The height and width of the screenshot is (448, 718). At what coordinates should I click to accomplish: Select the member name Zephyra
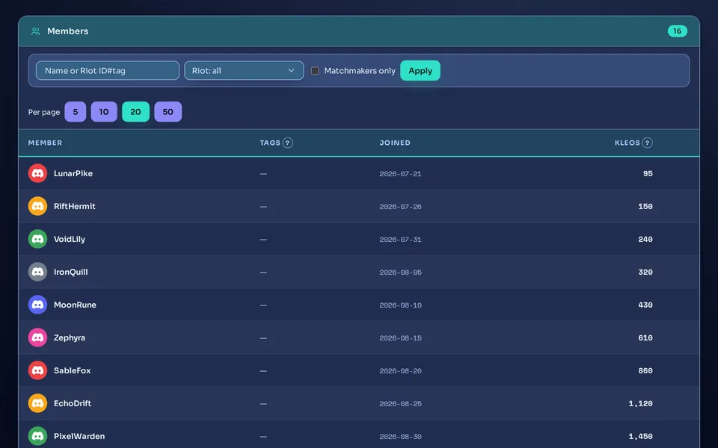click(70, 337)
